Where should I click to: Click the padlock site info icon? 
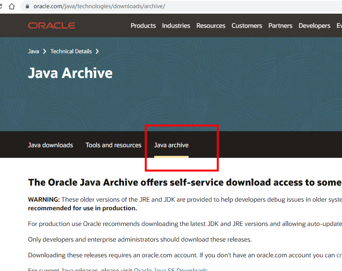(x=27, y=6)
